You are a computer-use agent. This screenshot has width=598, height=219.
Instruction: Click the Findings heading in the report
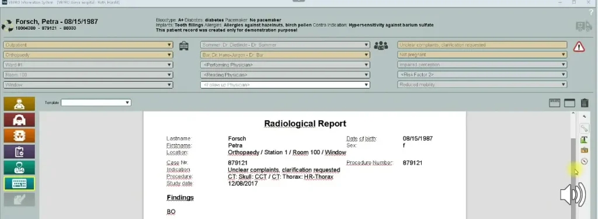(x=180, y=197)
